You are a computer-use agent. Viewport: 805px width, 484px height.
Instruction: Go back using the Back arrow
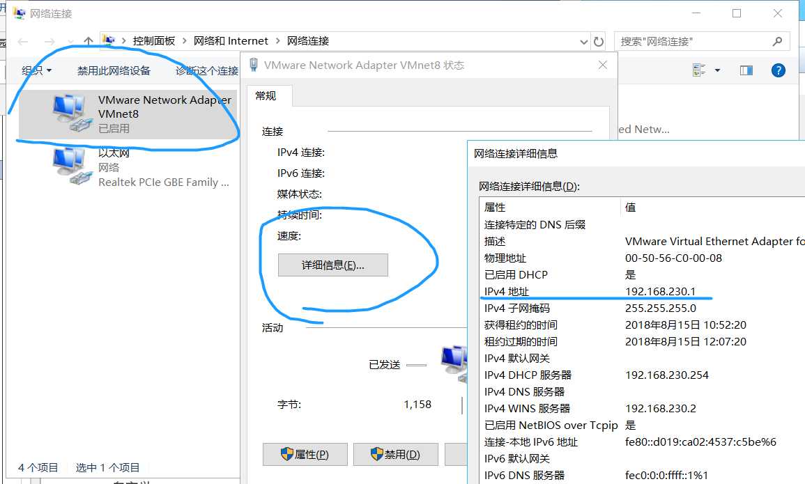[23, 42]
